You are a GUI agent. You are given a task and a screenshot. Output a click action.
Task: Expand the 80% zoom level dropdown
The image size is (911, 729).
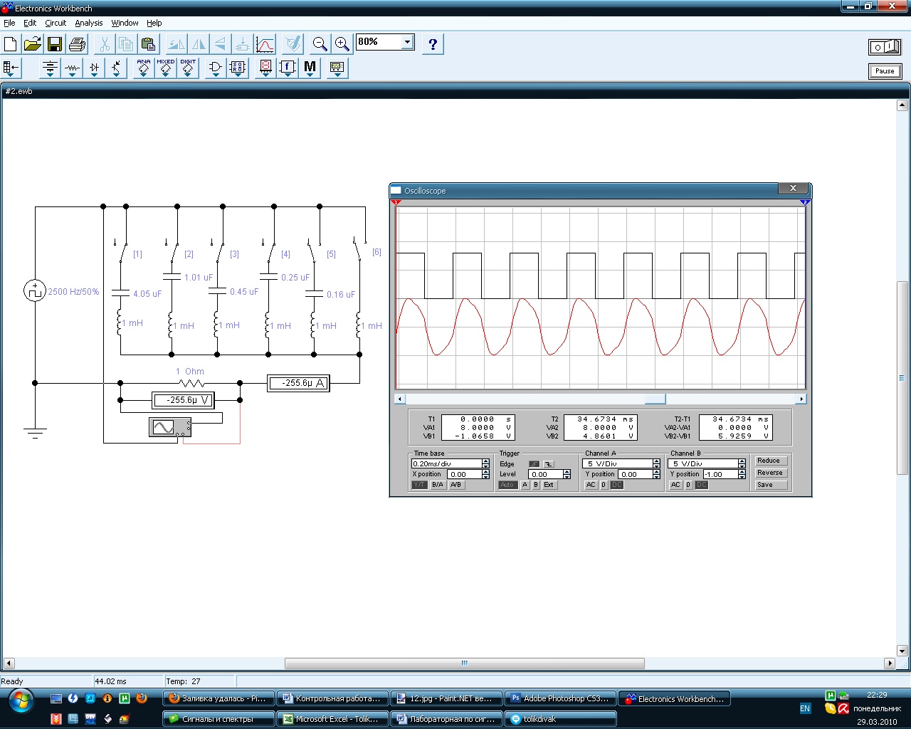click(407, 42)
